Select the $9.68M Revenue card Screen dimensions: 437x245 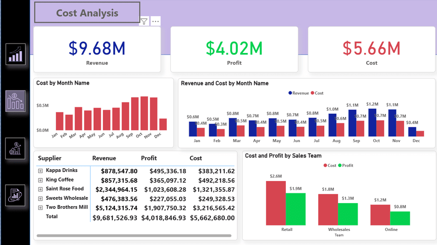tap(97, 50)
